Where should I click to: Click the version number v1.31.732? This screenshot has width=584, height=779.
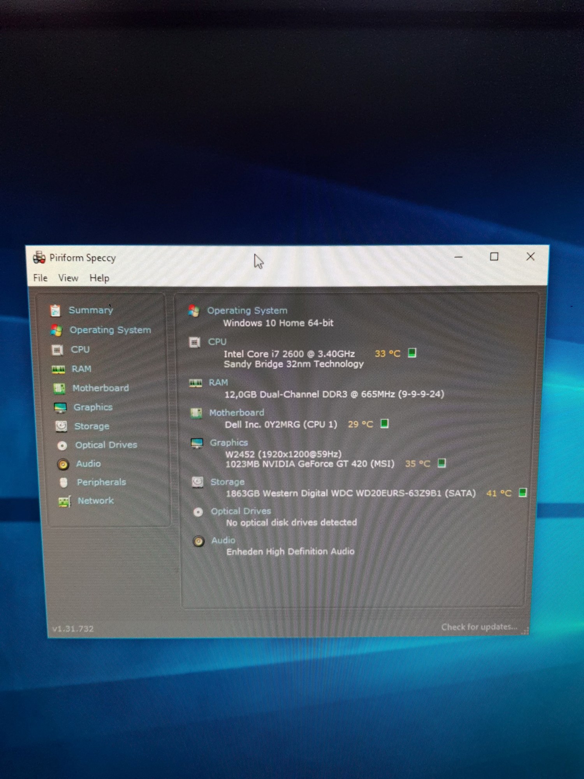pos(73,629)
